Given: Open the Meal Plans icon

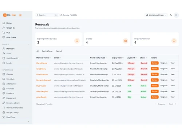Looking at the screenshot, I should click(x=4, y=117).
